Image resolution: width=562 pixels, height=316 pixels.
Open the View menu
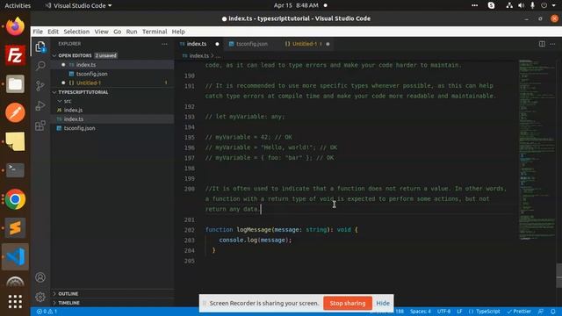(102, 32)
